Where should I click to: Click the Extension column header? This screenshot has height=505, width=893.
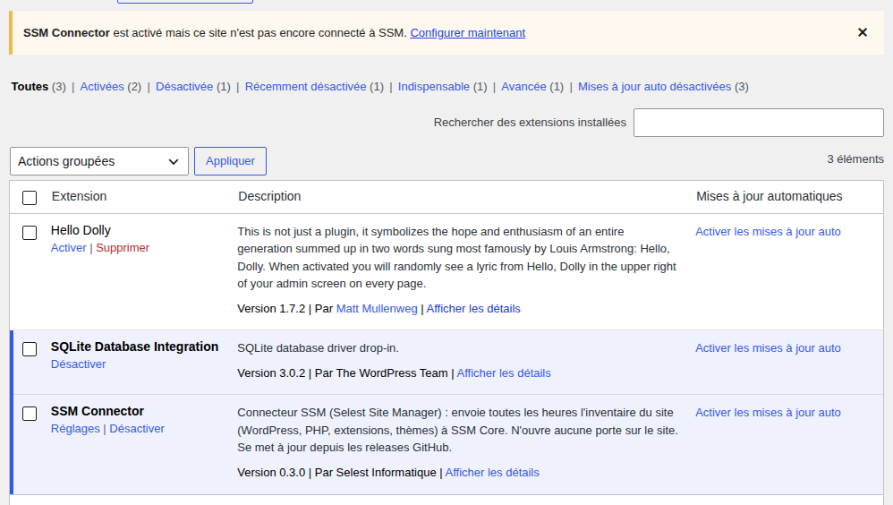click(x=79, y=197)
